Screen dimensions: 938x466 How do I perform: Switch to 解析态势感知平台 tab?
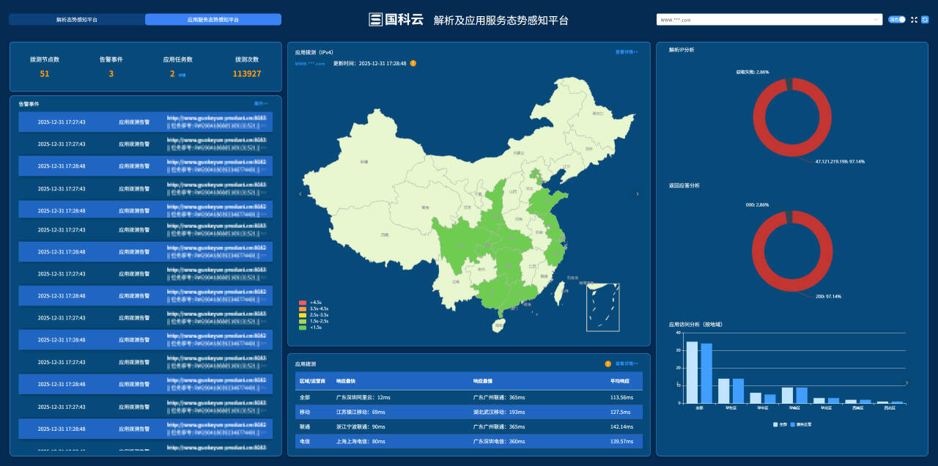pyautogui.click(x=77, y=20)
